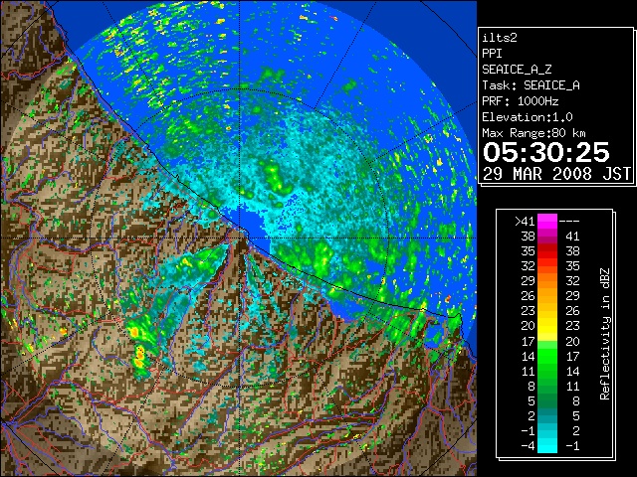Image resolution: width=637 pixels, height=477 pixels.
Task: Select the "Task: SEAICE_A" line
Action: coord(531,85)
